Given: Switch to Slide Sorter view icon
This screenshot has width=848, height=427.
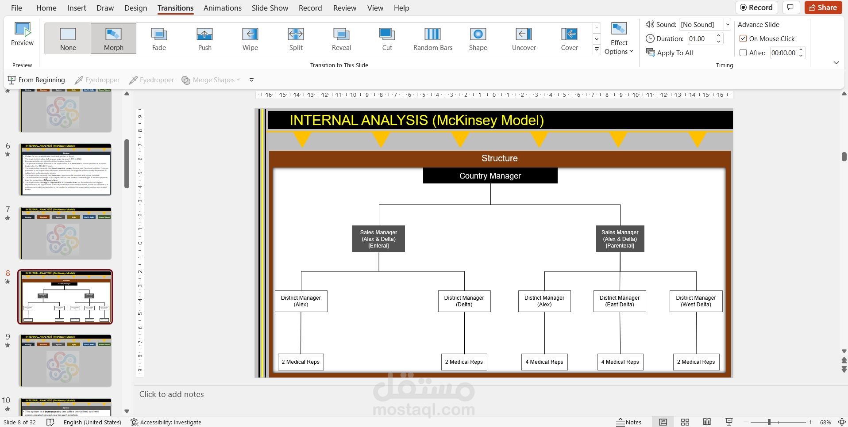Looking at the screenshot, I should (685, 422).
